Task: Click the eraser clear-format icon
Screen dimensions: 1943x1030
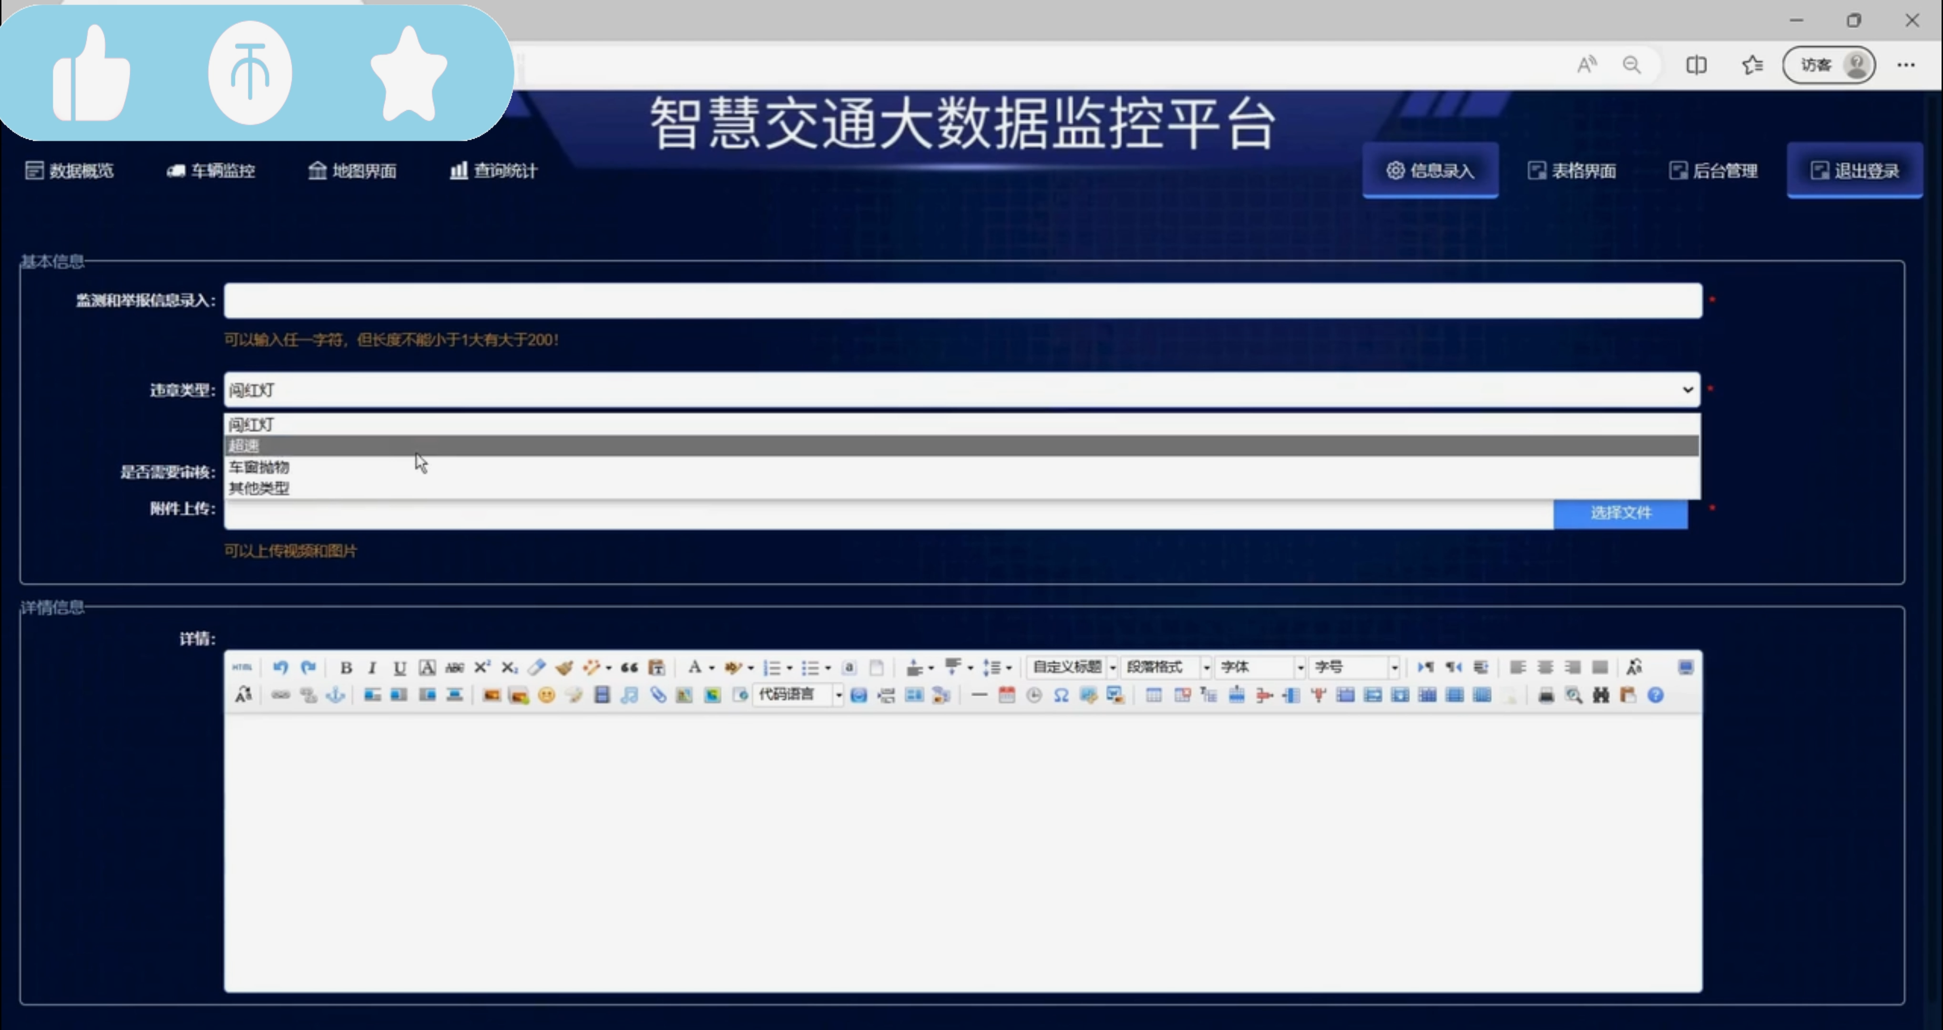Action: (536, 667)
